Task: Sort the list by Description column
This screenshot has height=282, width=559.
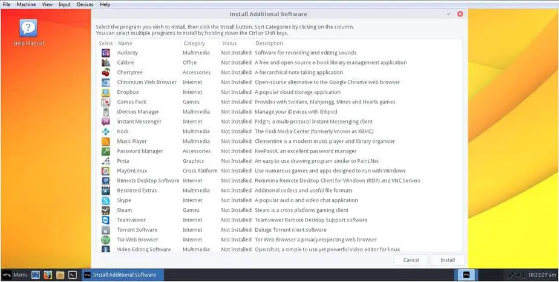Action: point(269,44)
